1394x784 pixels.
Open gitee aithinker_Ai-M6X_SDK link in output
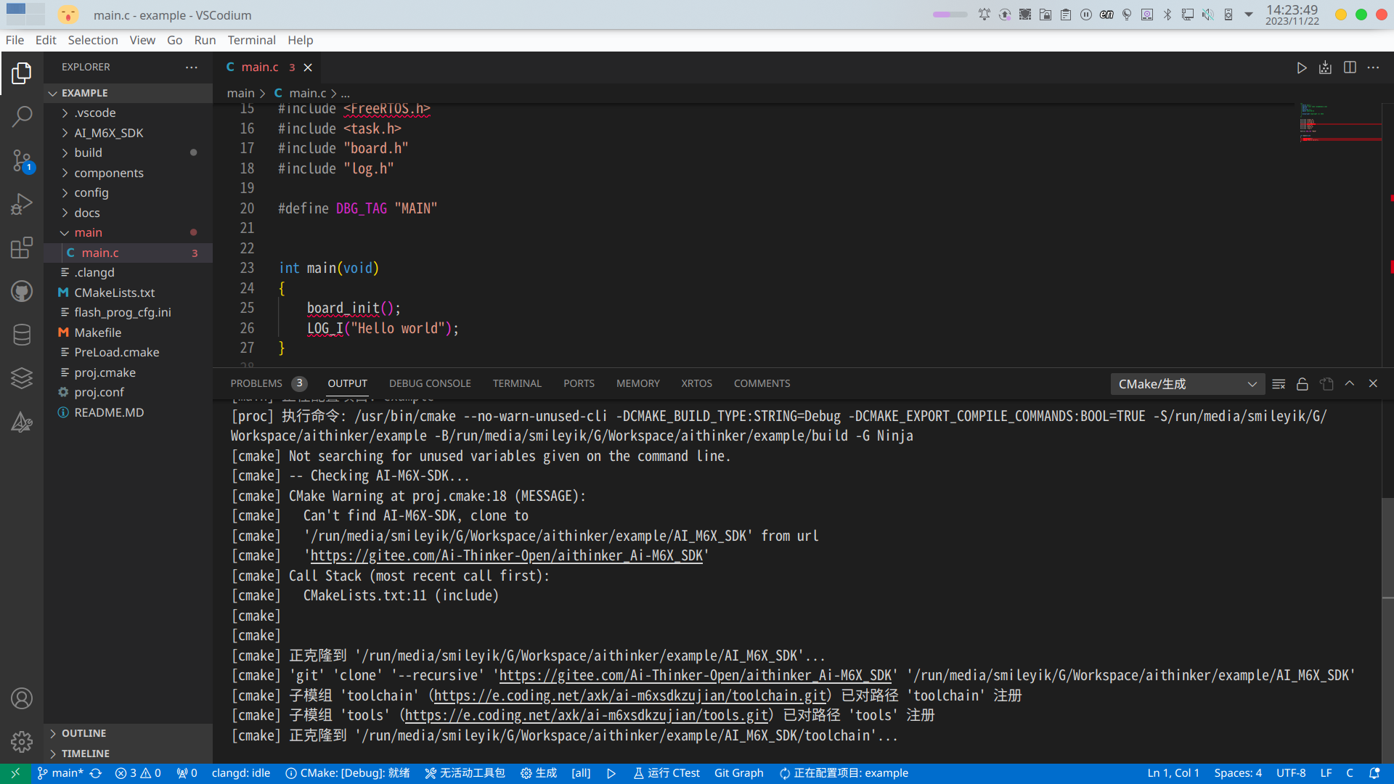507,556
